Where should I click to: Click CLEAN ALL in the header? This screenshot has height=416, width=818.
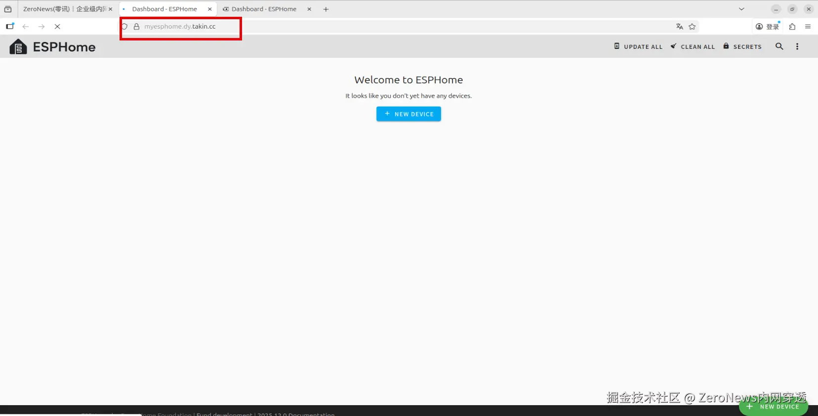coord(693,46)
